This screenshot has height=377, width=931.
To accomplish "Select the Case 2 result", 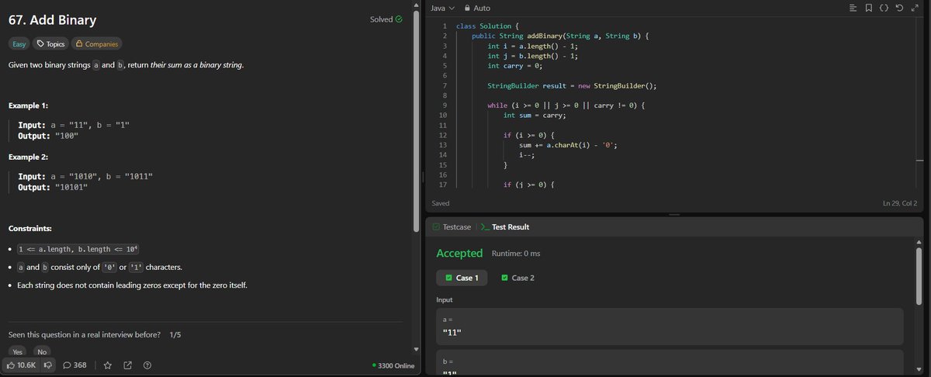I will tap(517, 278).
